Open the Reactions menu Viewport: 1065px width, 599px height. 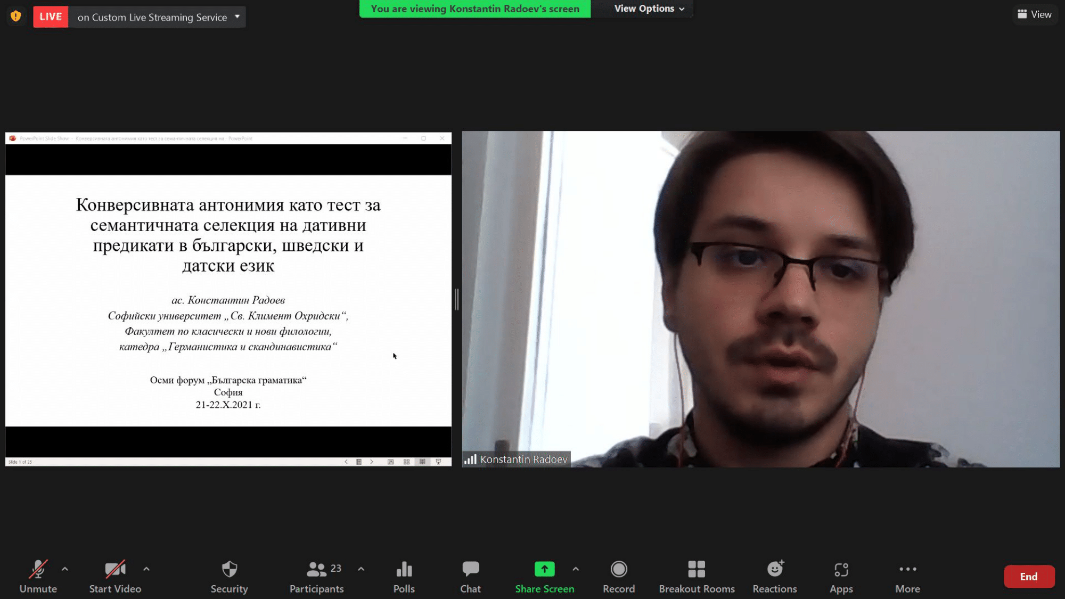pyautogui.click(x=774, y=576)
